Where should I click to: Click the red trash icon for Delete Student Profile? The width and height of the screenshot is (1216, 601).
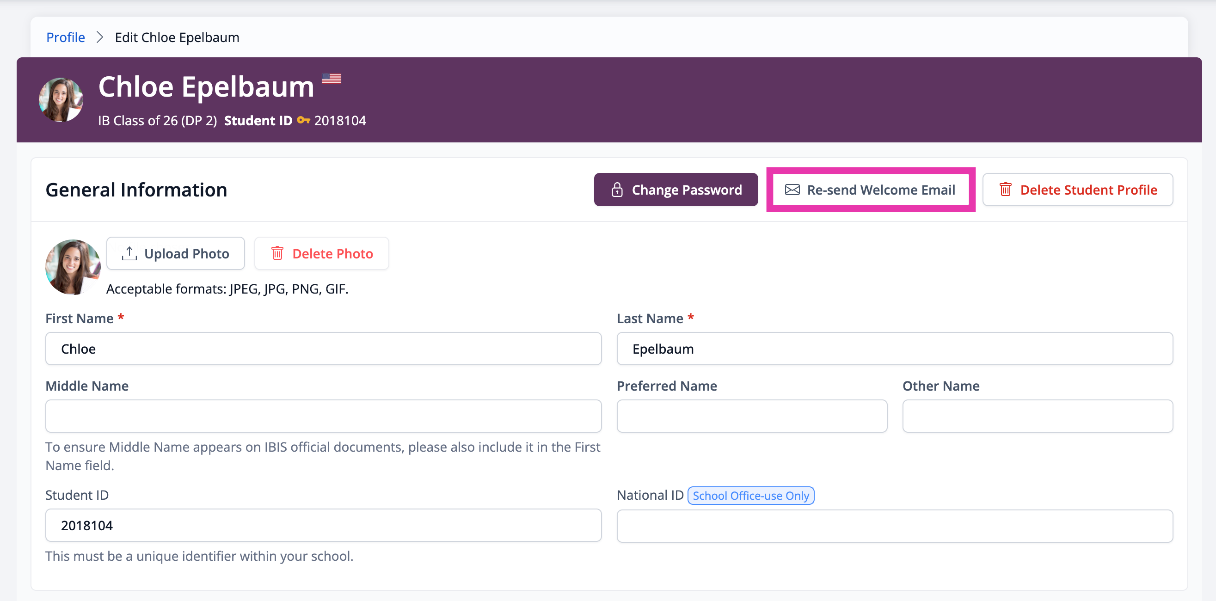[1005, 190]
